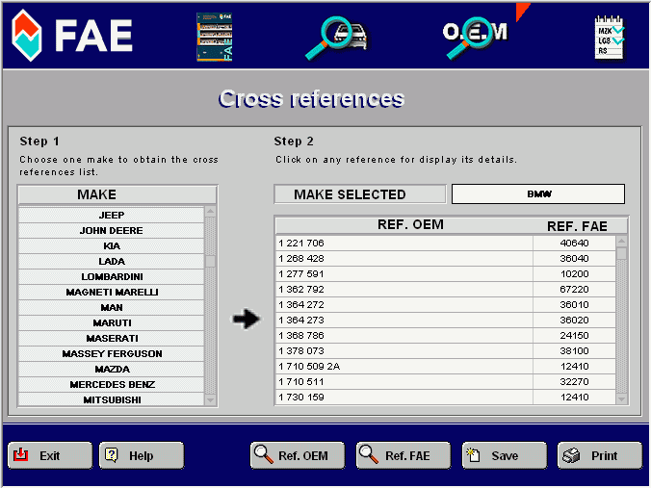Open OEM reference 1 364 272
The height and width of the screenshot is (488, 651).
pos(404,304)
